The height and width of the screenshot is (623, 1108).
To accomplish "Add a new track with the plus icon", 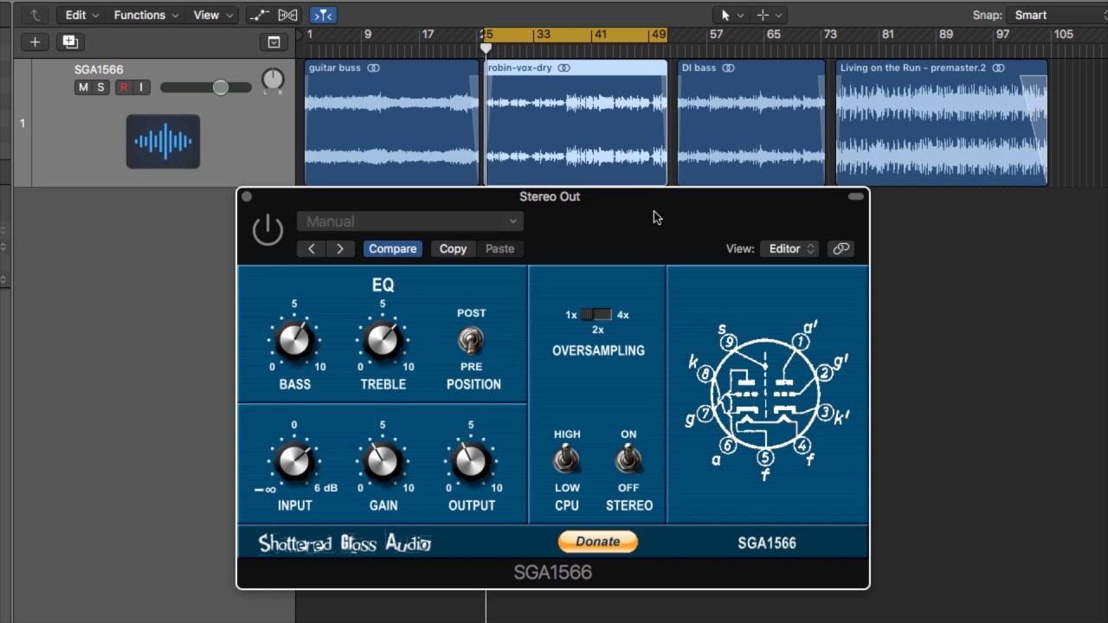I will point(35,42).
